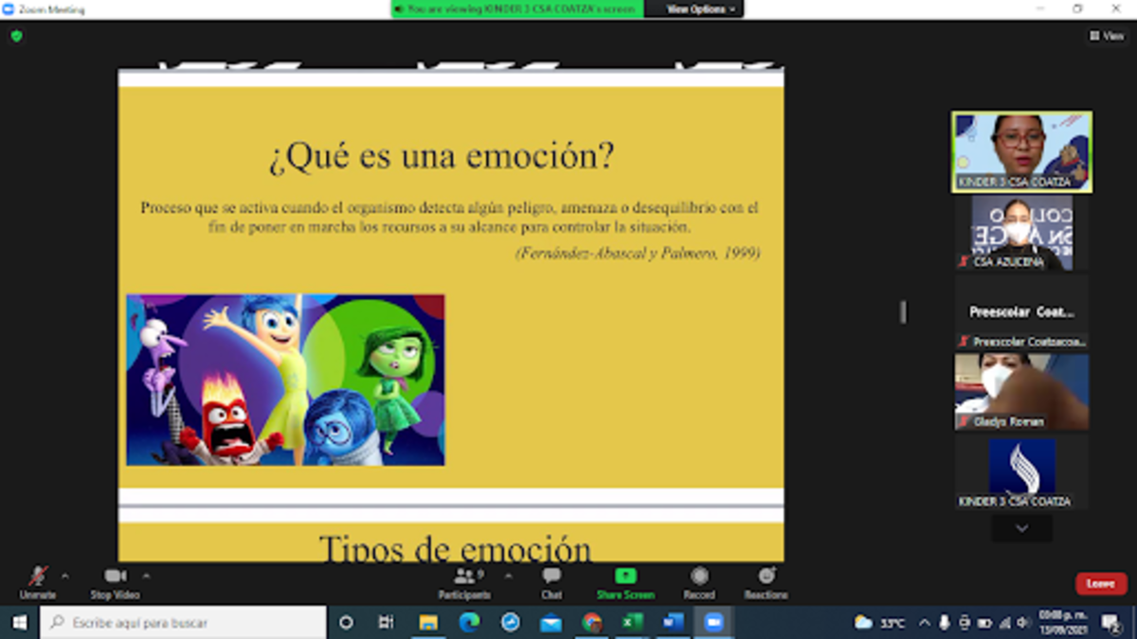
Task: Click the green screen-sharing notification banner
Action: [x=517, y=9]
